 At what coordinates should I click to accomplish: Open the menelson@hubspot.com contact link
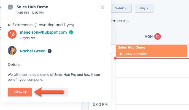tap(43, 32)
